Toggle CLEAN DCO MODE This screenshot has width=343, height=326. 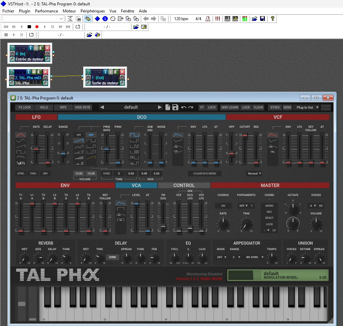(x=205, y=173)
